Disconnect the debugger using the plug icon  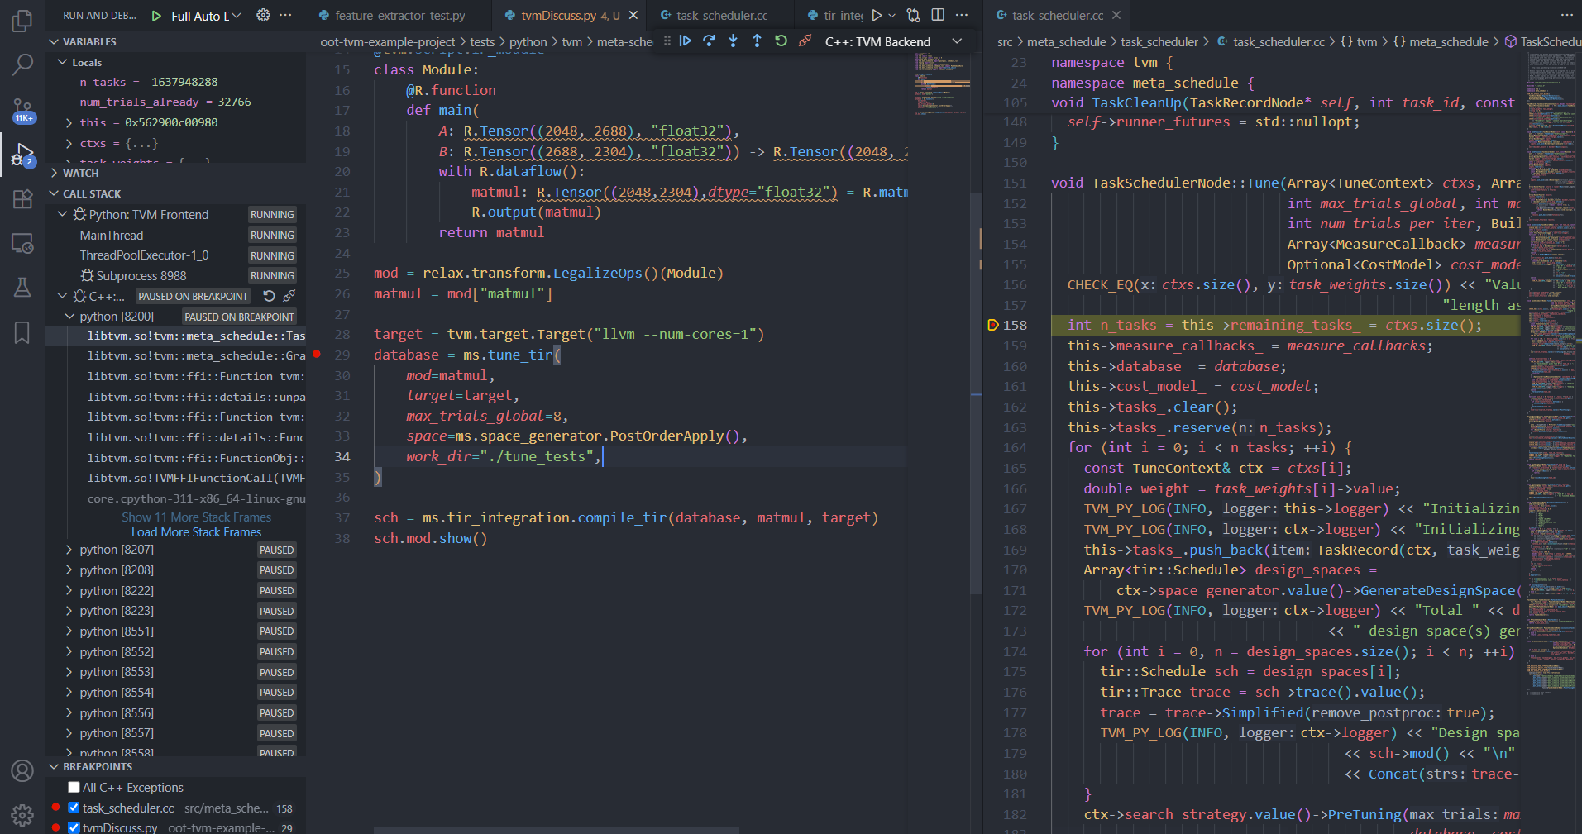pos(805,41)
